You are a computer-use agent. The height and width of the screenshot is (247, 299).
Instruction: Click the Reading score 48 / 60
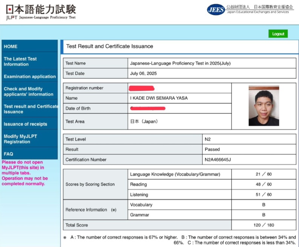[x=264, y=184]
